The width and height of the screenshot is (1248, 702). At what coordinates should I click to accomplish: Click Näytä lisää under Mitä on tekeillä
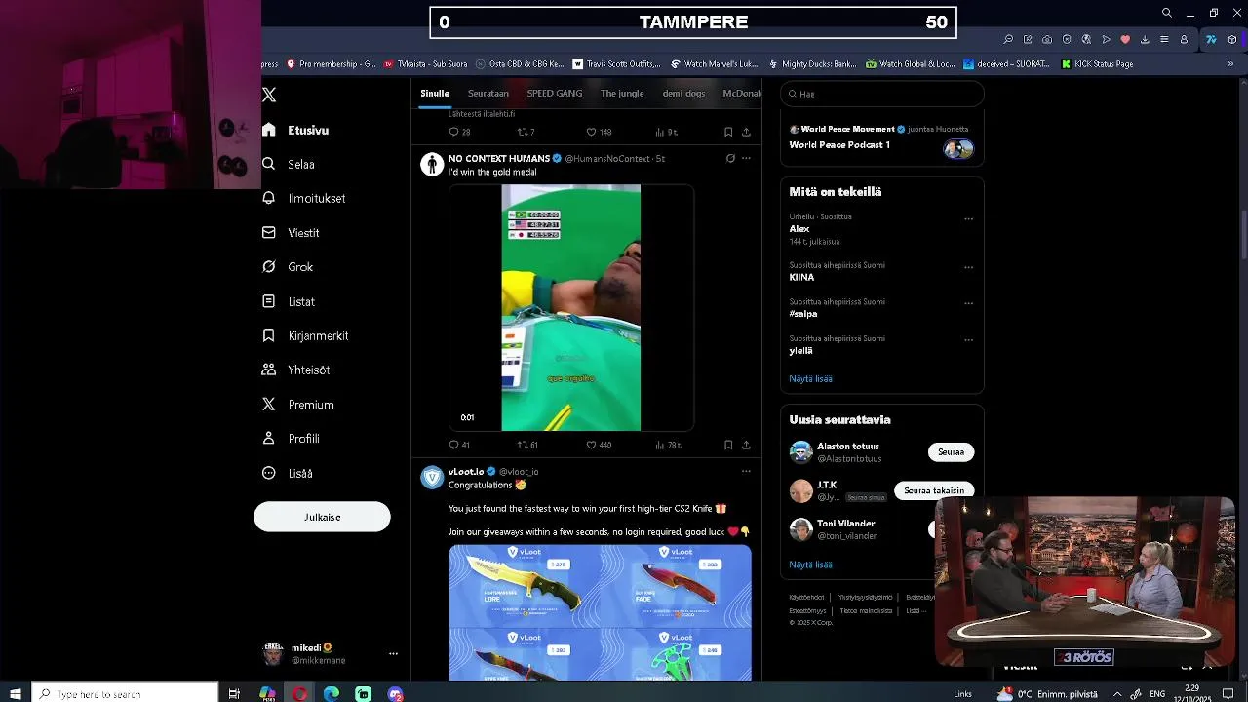coord(810,378)
